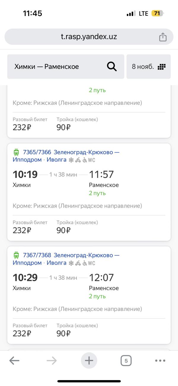The image size is (178, 386).
Task: Tap the train icon for 7367/7368
Action: coord(16,255)
